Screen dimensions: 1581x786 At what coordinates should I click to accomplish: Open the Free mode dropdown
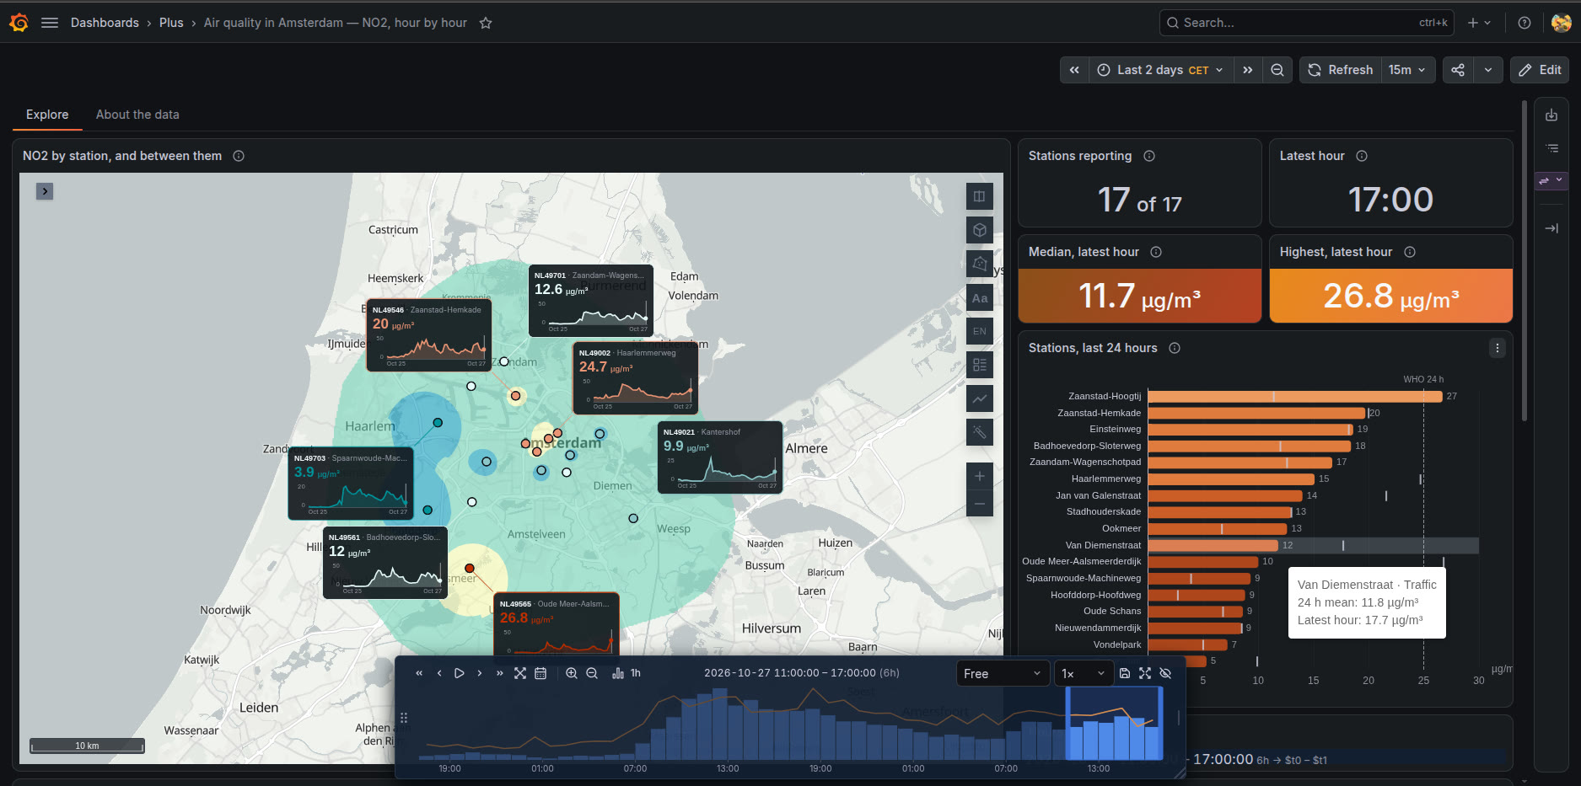point(1002,673)
